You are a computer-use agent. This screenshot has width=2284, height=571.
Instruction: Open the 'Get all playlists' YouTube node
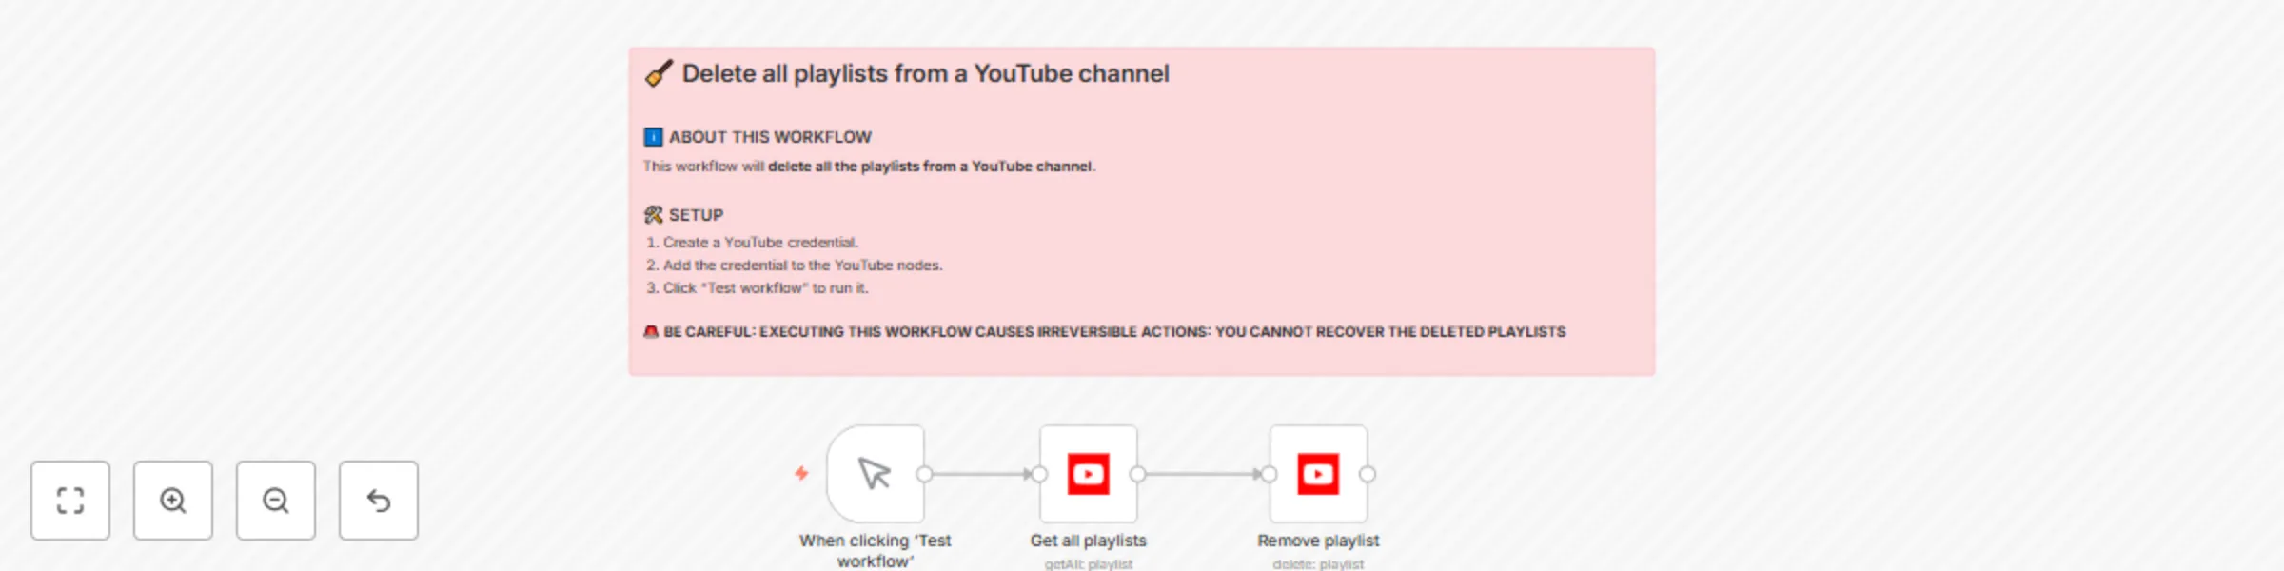point(1089,474)
